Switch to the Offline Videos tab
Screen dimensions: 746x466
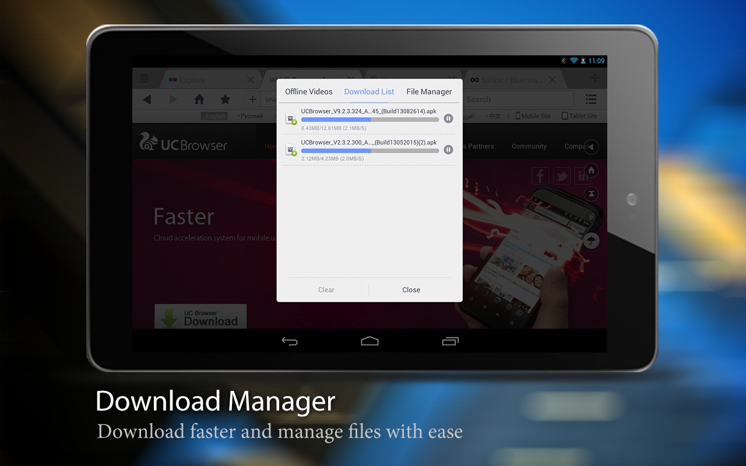point(309,91)
